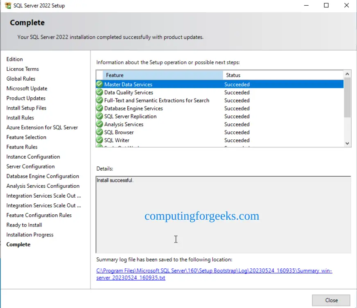This screenshot has height=308, width=357.
Task: Click green check icon beside Full-Text and Semantic Extractions
Action: point(99,100)
